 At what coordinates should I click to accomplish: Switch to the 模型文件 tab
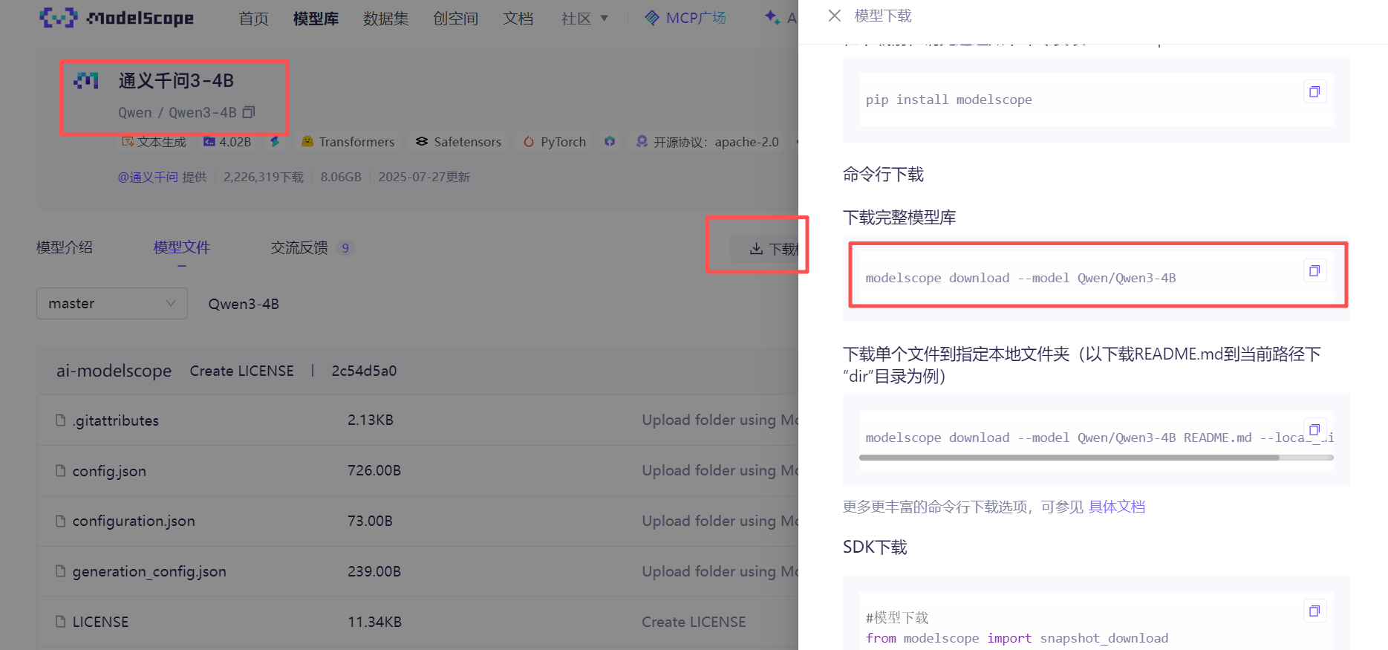(182, 247)
